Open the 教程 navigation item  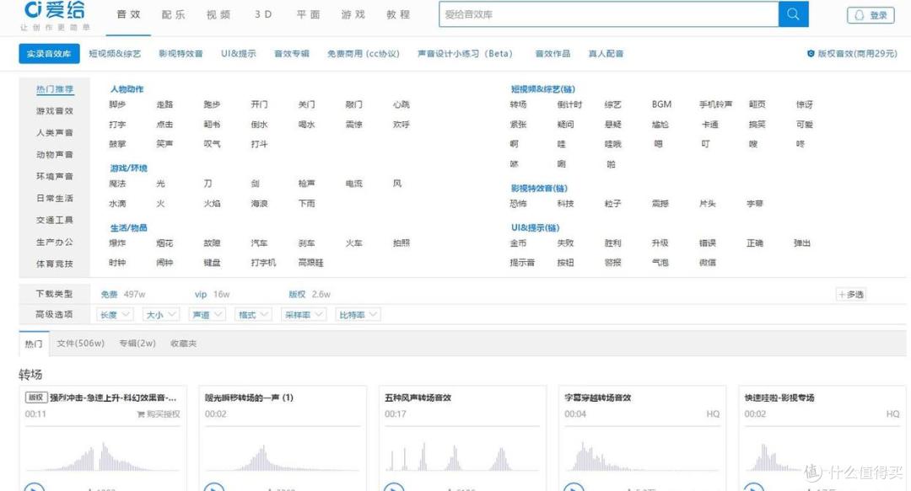[398, 14]
